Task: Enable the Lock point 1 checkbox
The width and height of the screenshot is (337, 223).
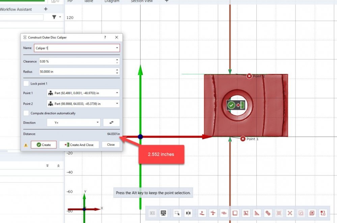Action: coord(26,83)
